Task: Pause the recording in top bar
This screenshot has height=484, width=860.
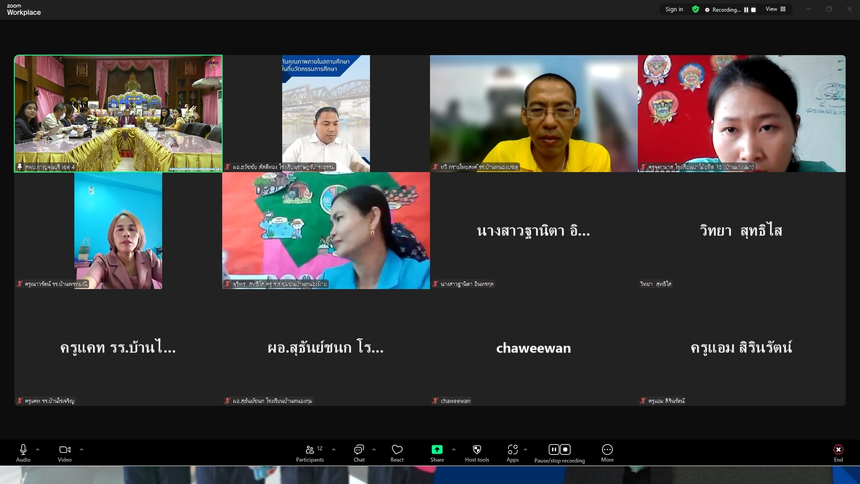Action: [746, 10]
